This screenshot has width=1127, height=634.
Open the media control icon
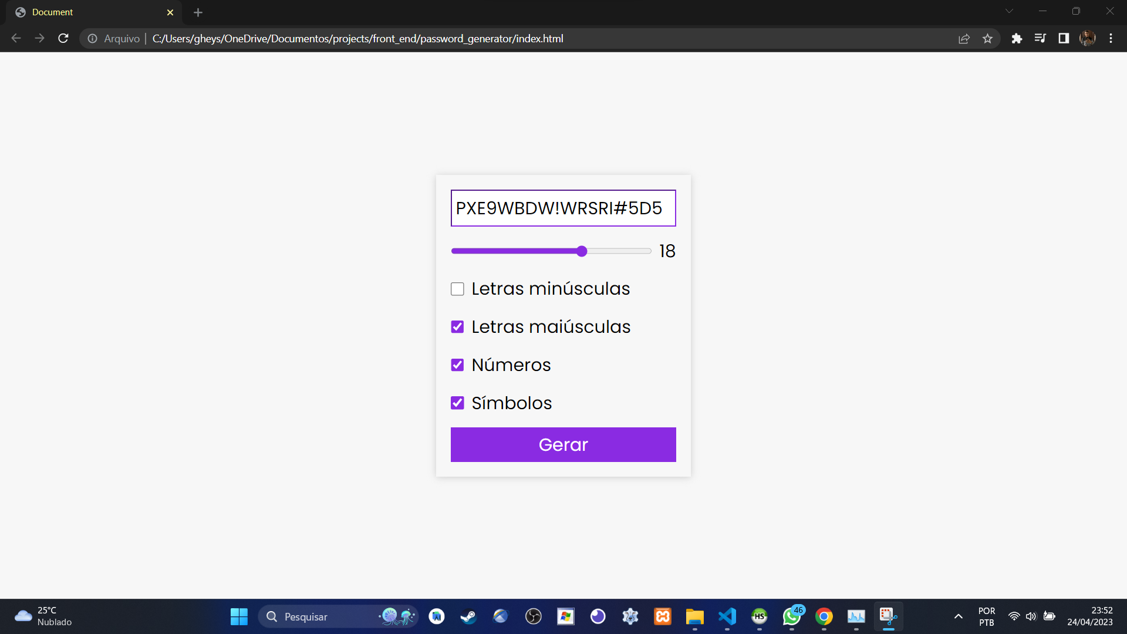tap(1040, 39)
